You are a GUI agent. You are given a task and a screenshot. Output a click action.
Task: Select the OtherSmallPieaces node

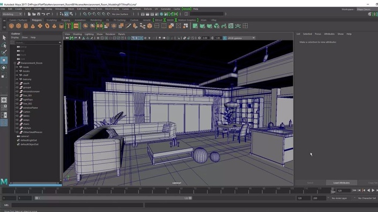(x=33, y=132)
